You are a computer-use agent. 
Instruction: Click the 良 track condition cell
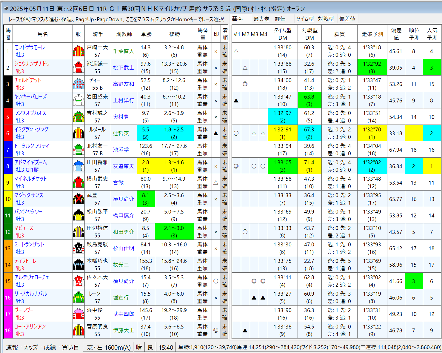coord(150,347)
